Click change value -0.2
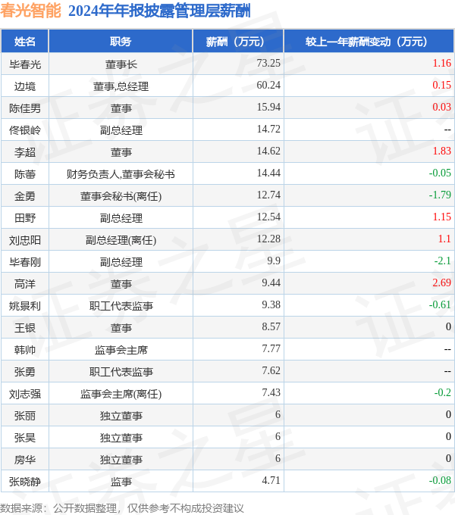Viewport: 455px width, 515px height. [443, 393]
